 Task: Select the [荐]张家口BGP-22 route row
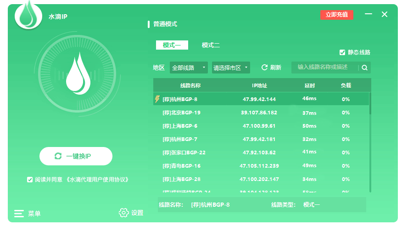click(x=261, y=153)
